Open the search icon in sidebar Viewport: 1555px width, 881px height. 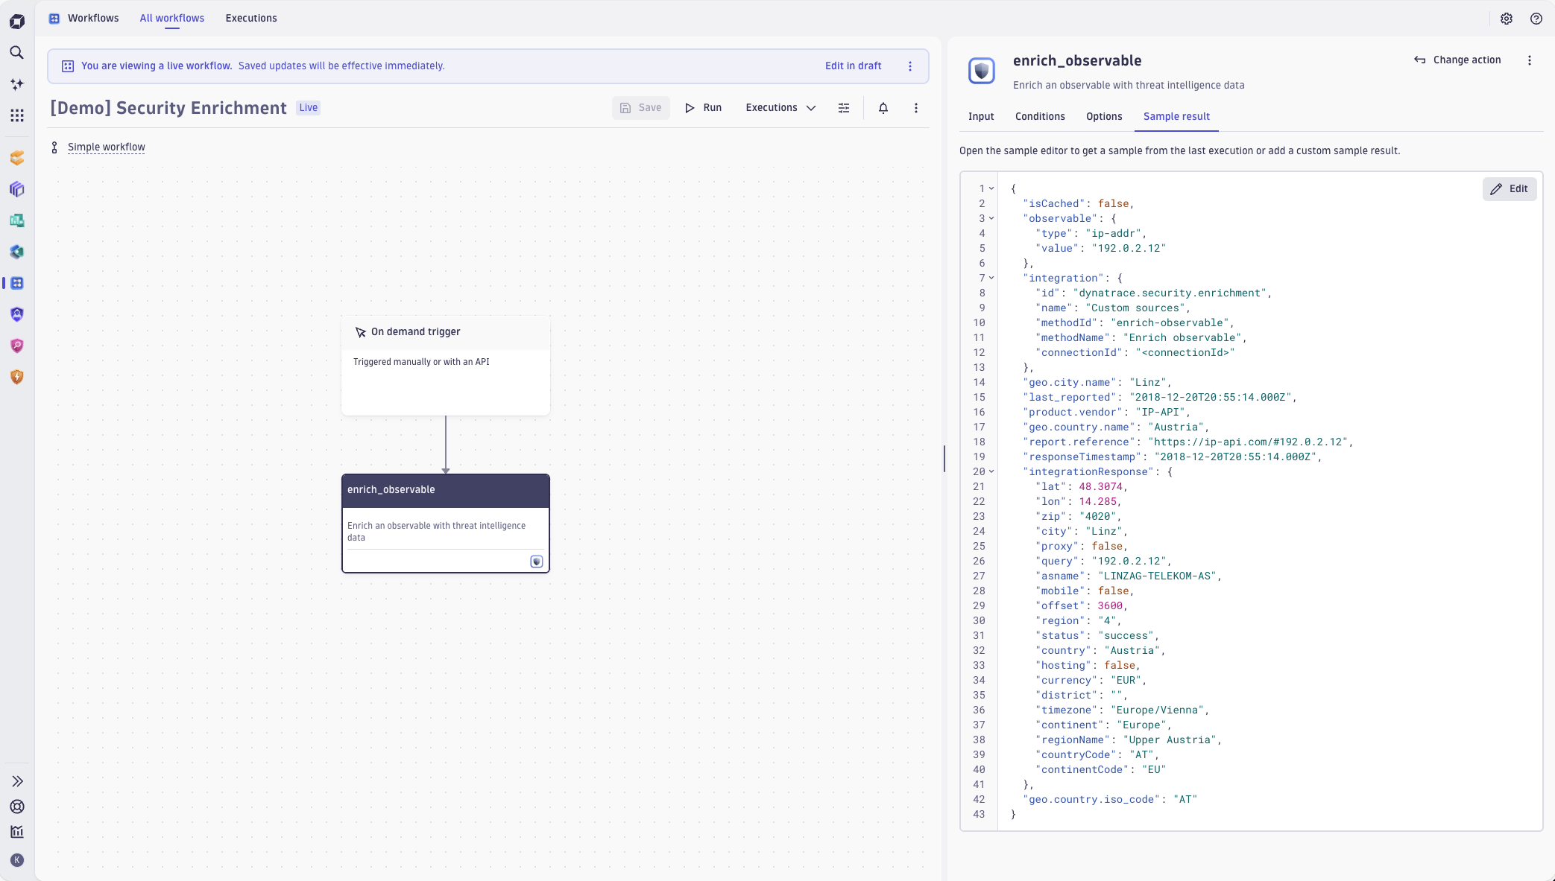click(x=16, y=53)
